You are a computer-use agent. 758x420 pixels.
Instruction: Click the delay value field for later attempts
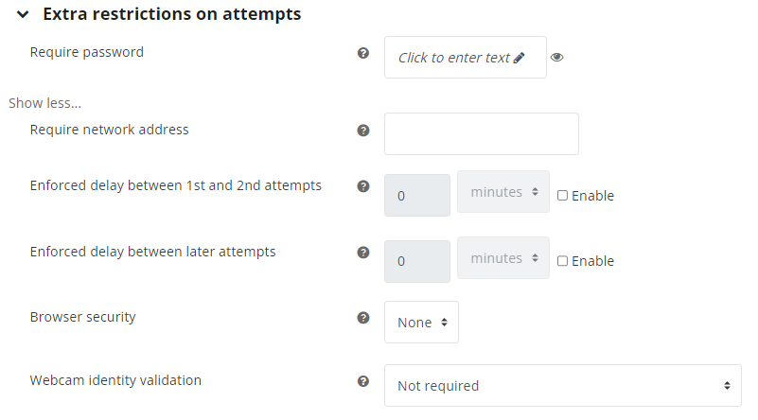click(x=417, y=261)
